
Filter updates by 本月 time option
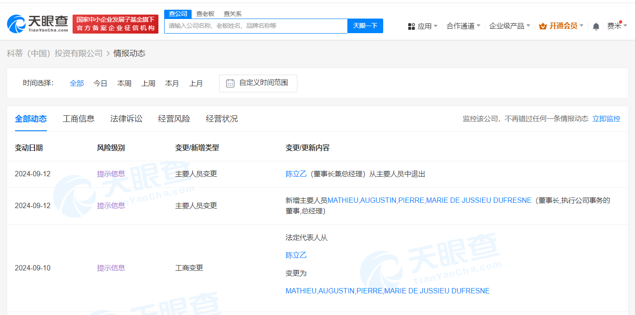(172, 83)
